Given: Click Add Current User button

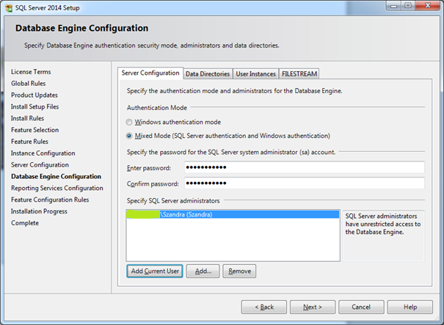Looking at the screenshot, I should pos(155,271).
